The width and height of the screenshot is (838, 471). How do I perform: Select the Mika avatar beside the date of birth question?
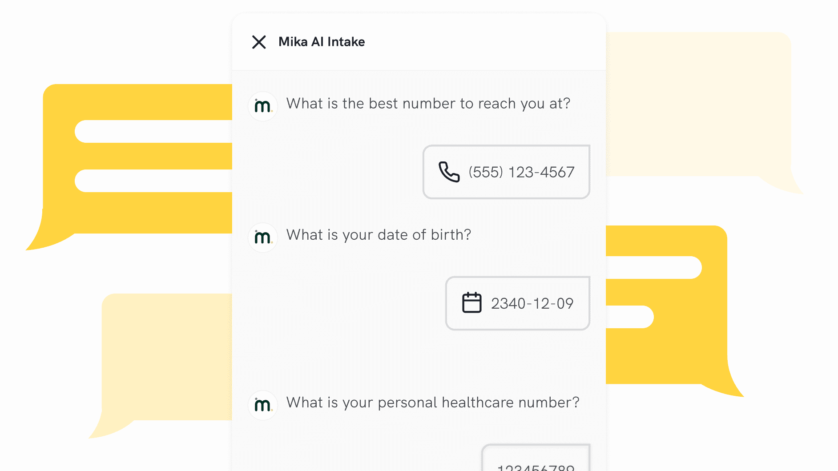[262, 238]
